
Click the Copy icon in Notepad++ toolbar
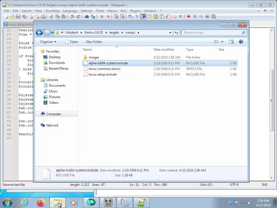tap(58, 17)
